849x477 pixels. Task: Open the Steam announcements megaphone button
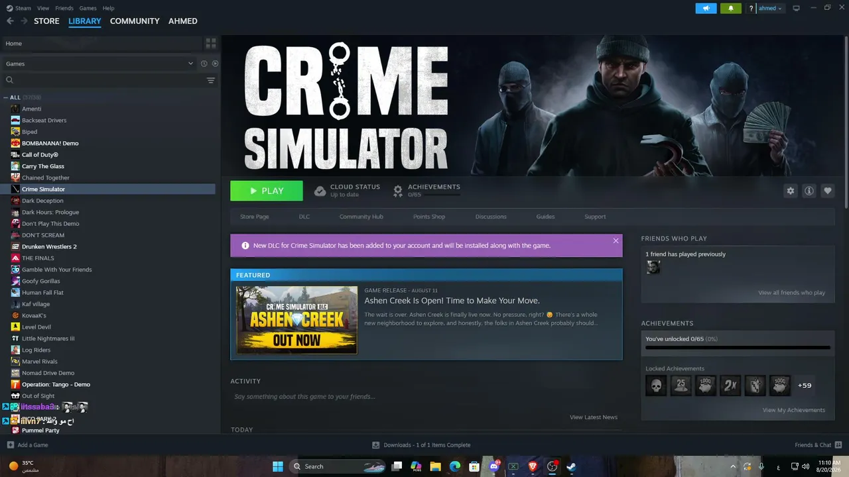[x=706, y=8]
